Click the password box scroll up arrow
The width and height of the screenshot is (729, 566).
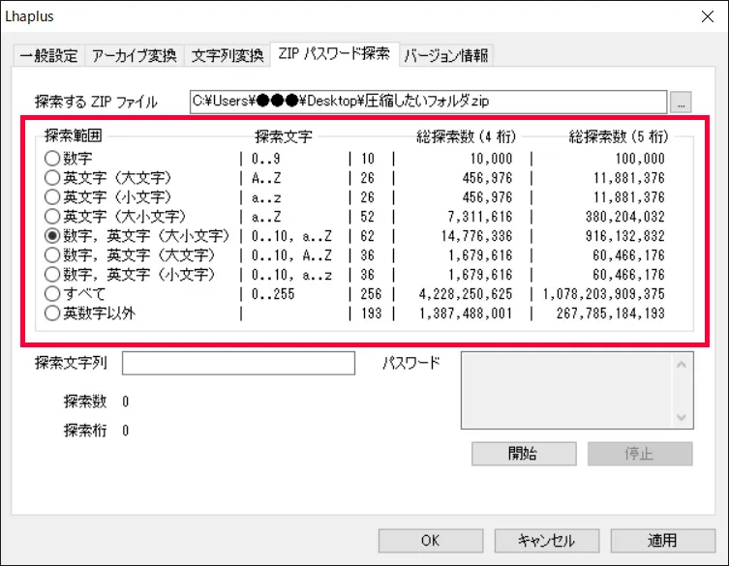point(682,365)
